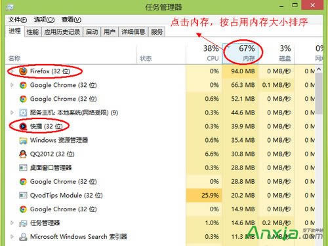Expand the 服务主机 本地系统 process group
This screenshot has width=328, height=246.
[12, 113]
